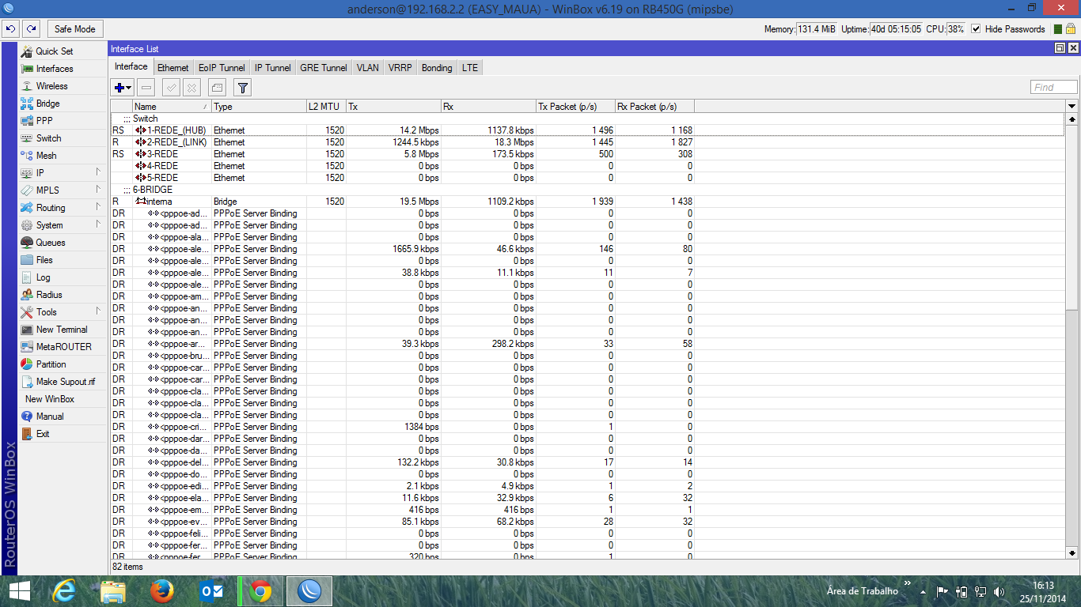1081x607 pixels.
Task: Click the Redo arrow in the top toolbar
Action: pos(31,29)
